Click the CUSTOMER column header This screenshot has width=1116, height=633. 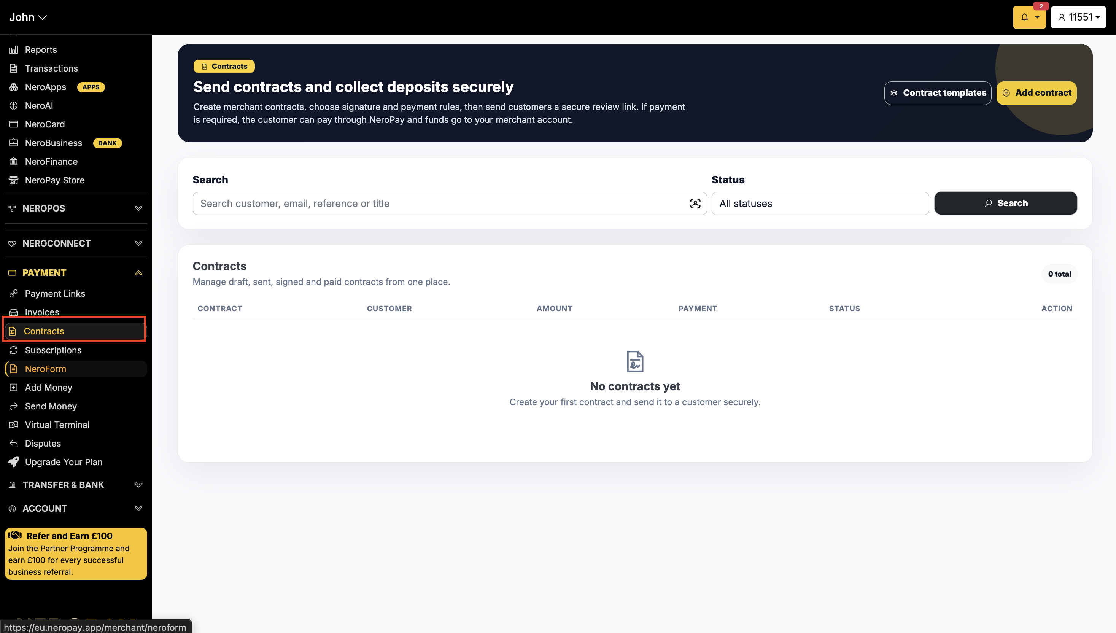click(389, 308)
